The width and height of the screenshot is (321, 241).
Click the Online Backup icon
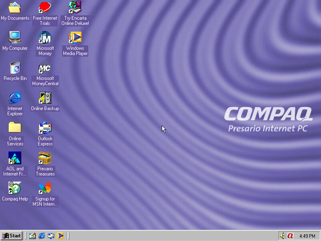click(45, 98)
